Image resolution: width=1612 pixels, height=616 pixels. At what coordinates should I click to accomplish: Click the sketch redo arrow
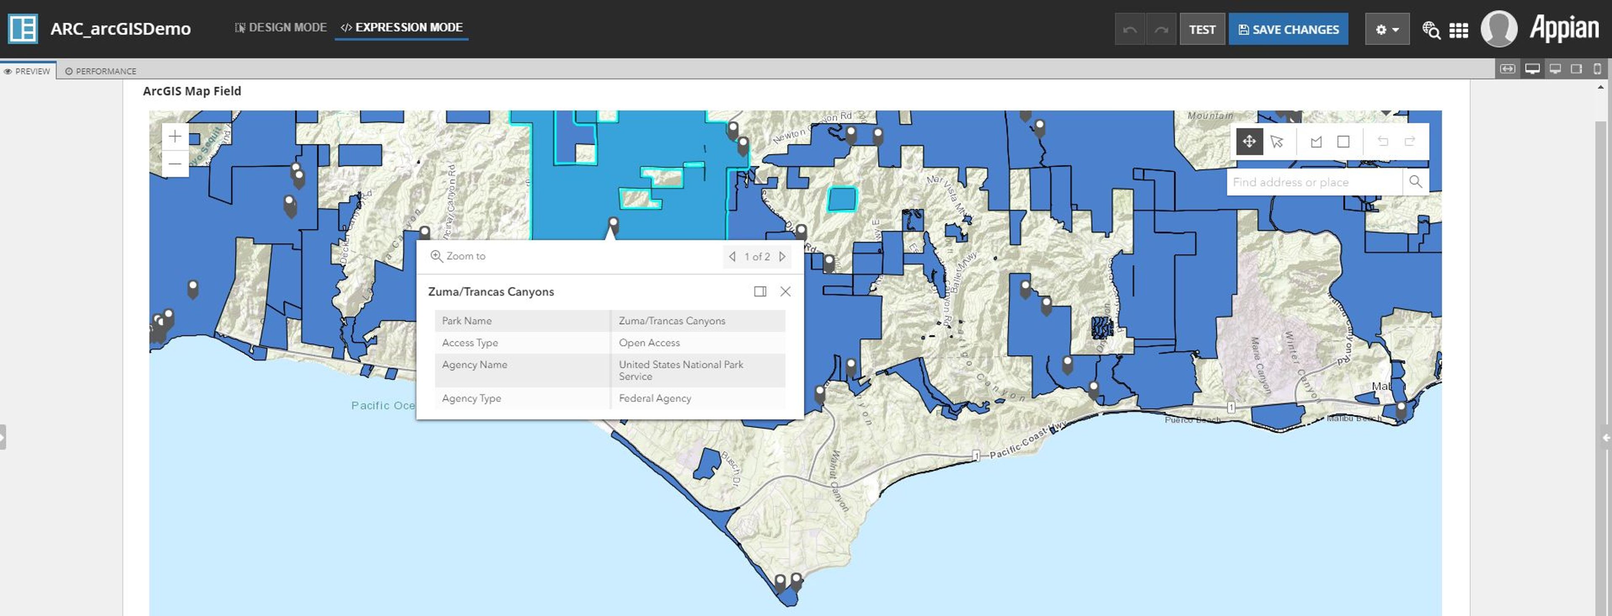pyautogui.click(x=1410, y=141)
